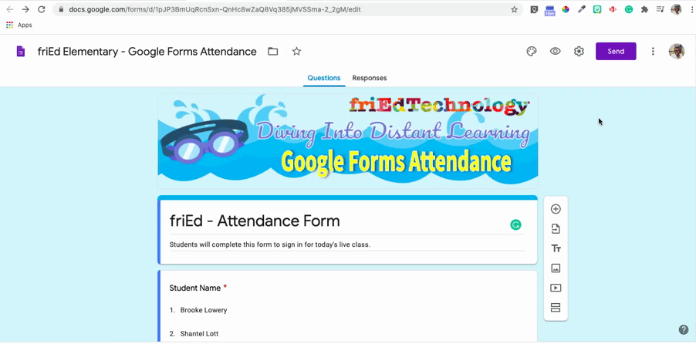This screenshot has width=696, height=344.
Task: Click the purple Google Forms home icon
Action: pos(20,52)
